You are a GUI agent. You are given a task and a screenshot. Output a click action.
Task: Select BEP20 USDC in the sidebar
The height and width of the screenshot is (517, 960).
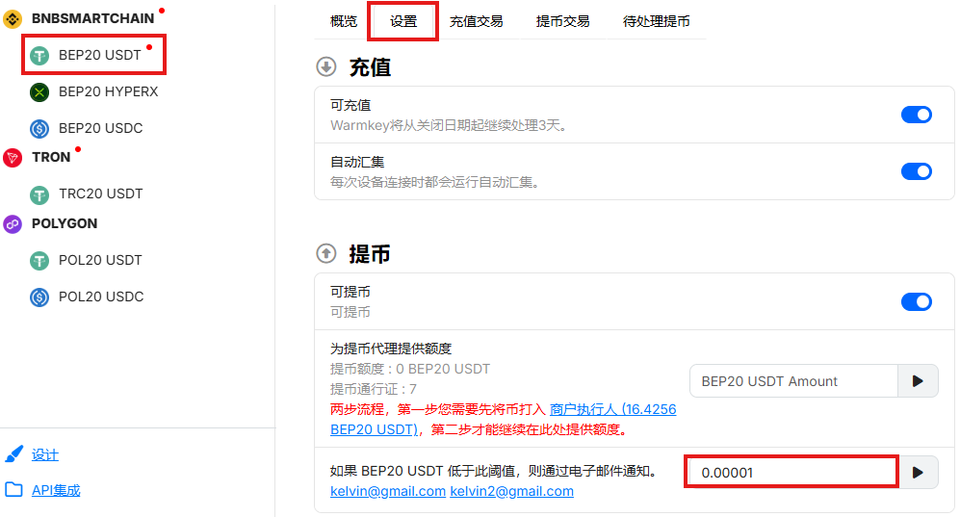coord(100,128)
